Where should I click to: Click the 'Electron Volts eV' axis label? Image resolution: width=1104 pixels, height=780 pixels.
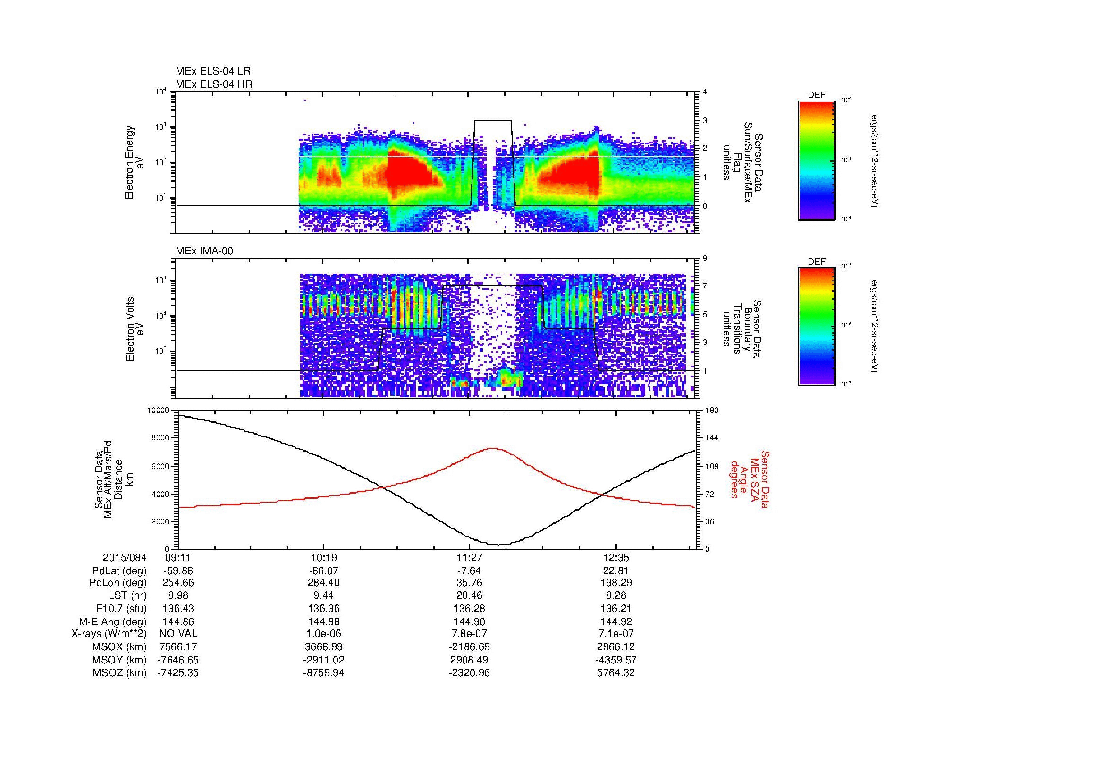(135, 329)
